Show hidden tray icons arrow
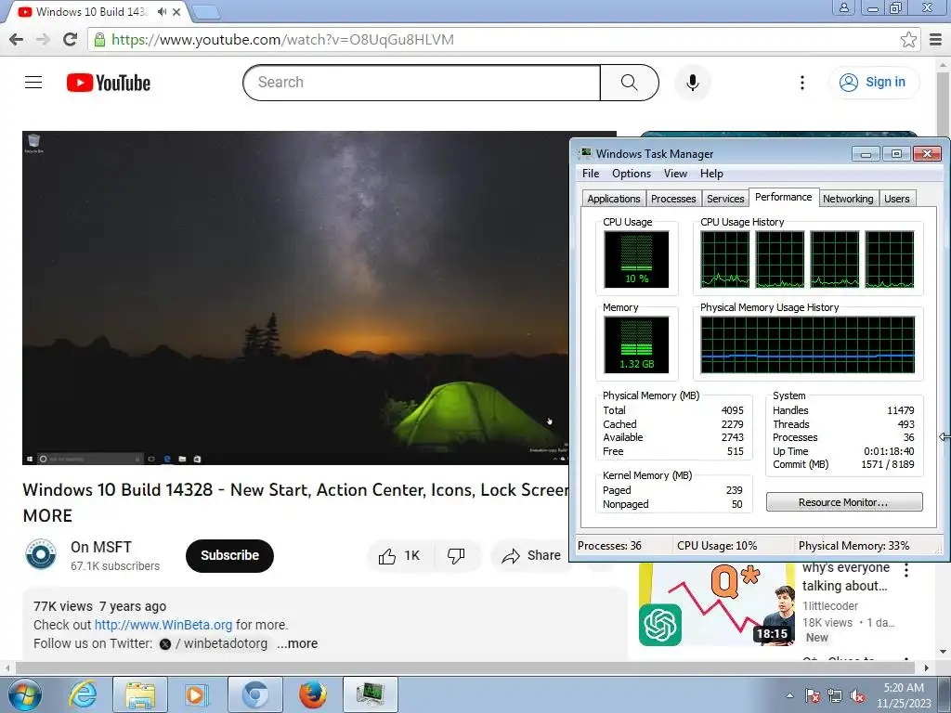 (789, 695)
